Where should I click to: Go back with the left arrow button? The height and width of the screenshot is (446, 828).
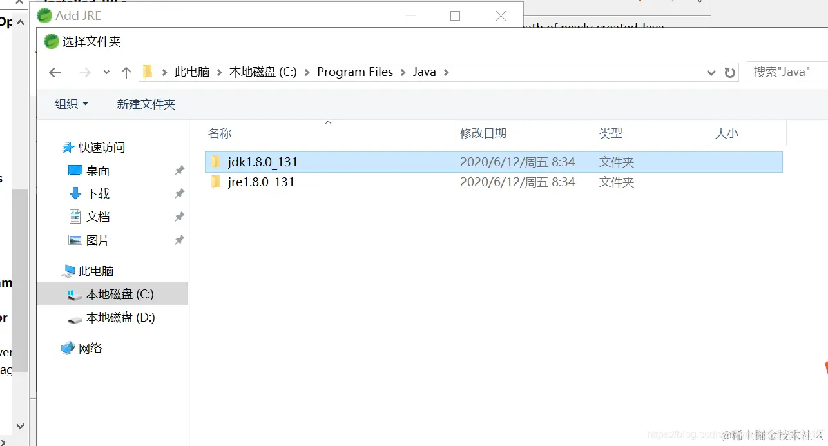55,72
